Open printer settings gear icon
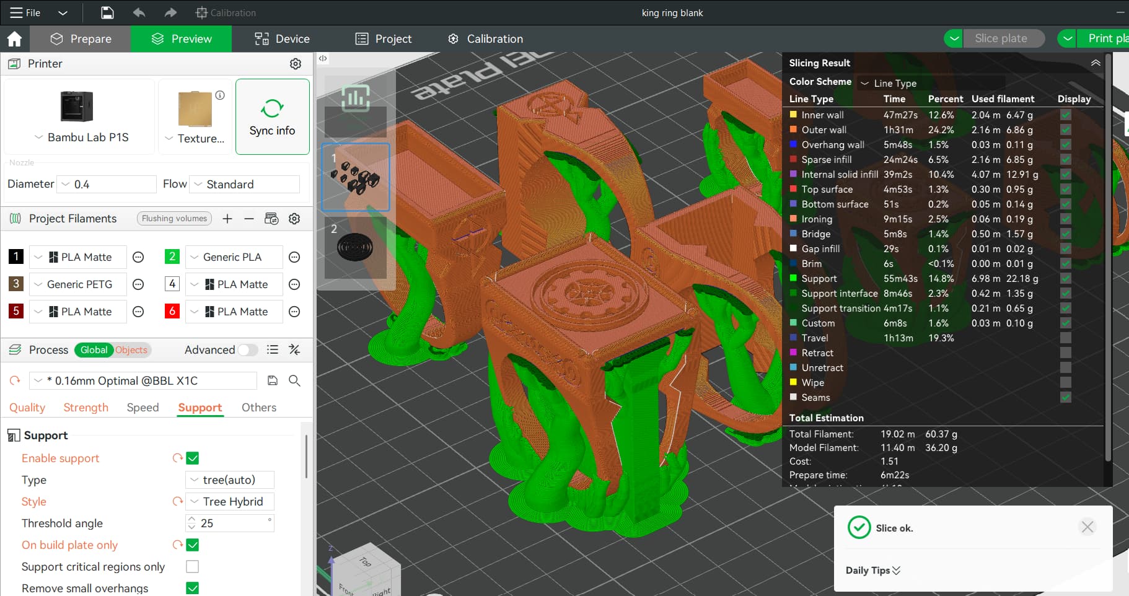This screenshot has width=1129, height=596. pyautogui.click(x=296, y=64)
